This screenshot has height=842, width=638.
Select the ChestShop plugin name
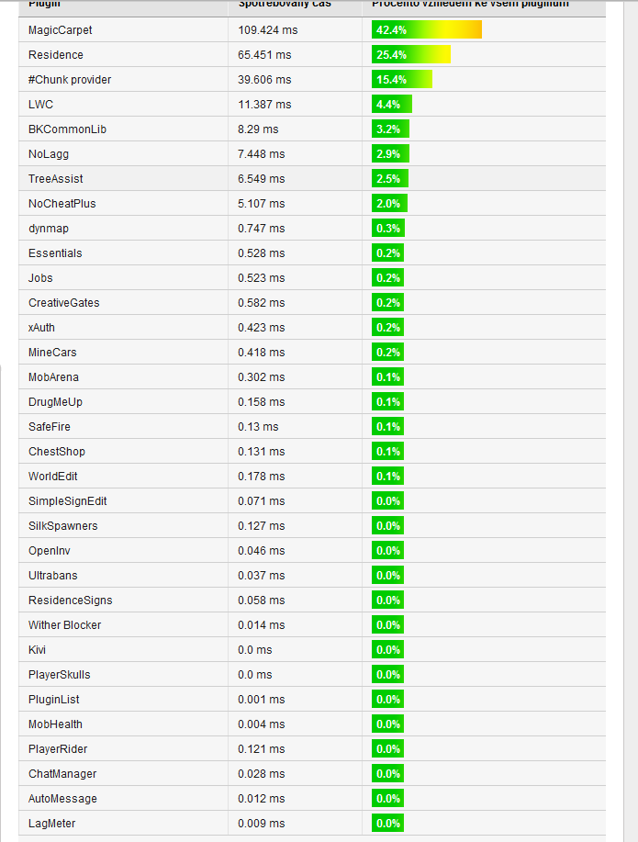click(x=57, y=452)
